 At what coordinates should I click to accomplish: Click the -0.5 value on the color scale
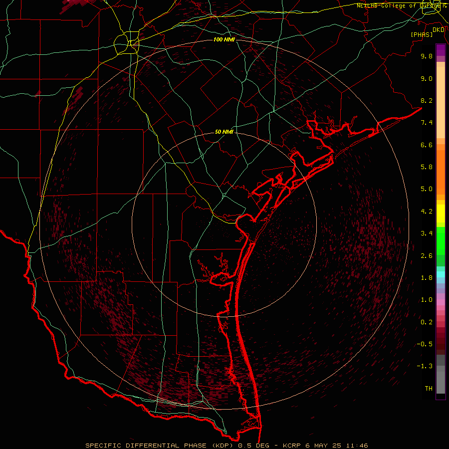point(425,344)
